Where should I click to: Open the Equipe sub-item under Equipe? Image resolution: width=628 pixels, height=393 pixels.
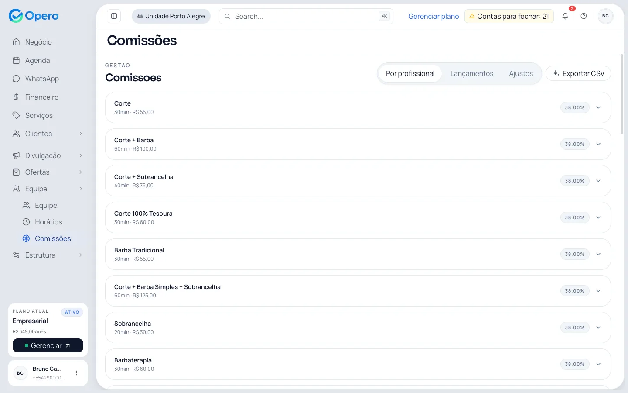pos(52,205)
